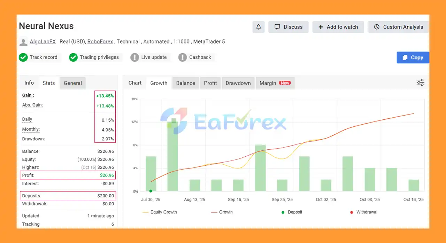Toggle the red Growth legend series
The height and width of the screenshot is (243, 446).
click(222, 212)
